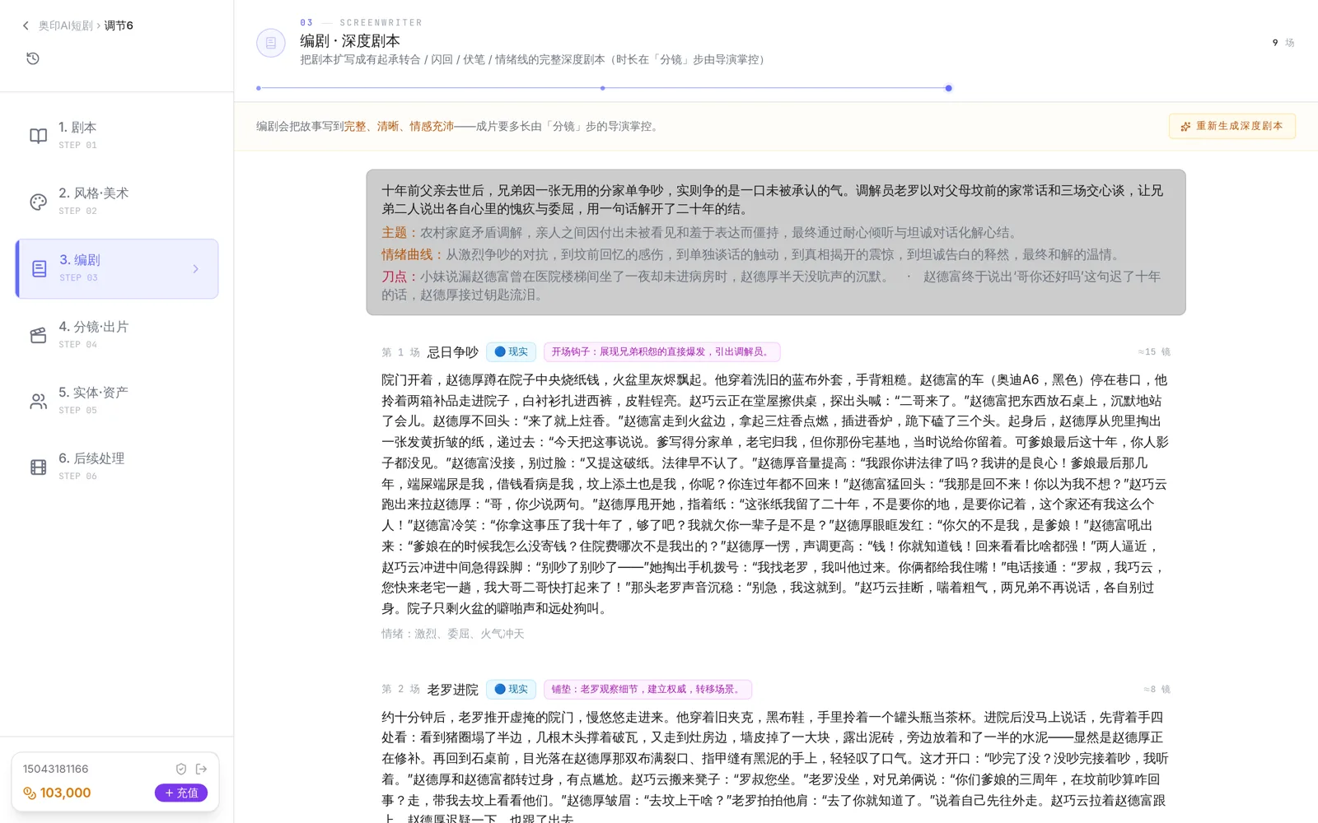Select step 3. 编剧

pos(117,268)
